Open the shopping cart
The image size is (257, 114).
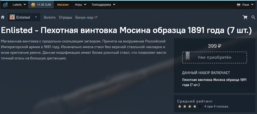(x=245, y=17)
